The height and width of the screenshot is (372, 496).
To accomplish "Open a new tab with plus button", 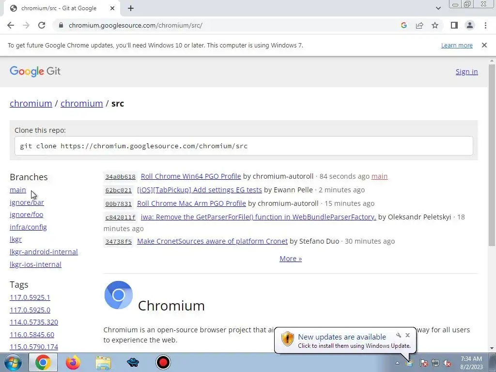I will pyautogui.click(x=131, y=9).
